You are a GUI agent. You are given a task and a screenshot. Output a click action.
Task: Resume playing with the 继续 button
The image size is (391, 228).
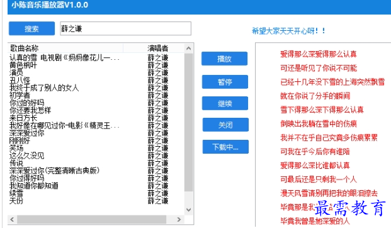pyautogui.click(x=225, y=103)
